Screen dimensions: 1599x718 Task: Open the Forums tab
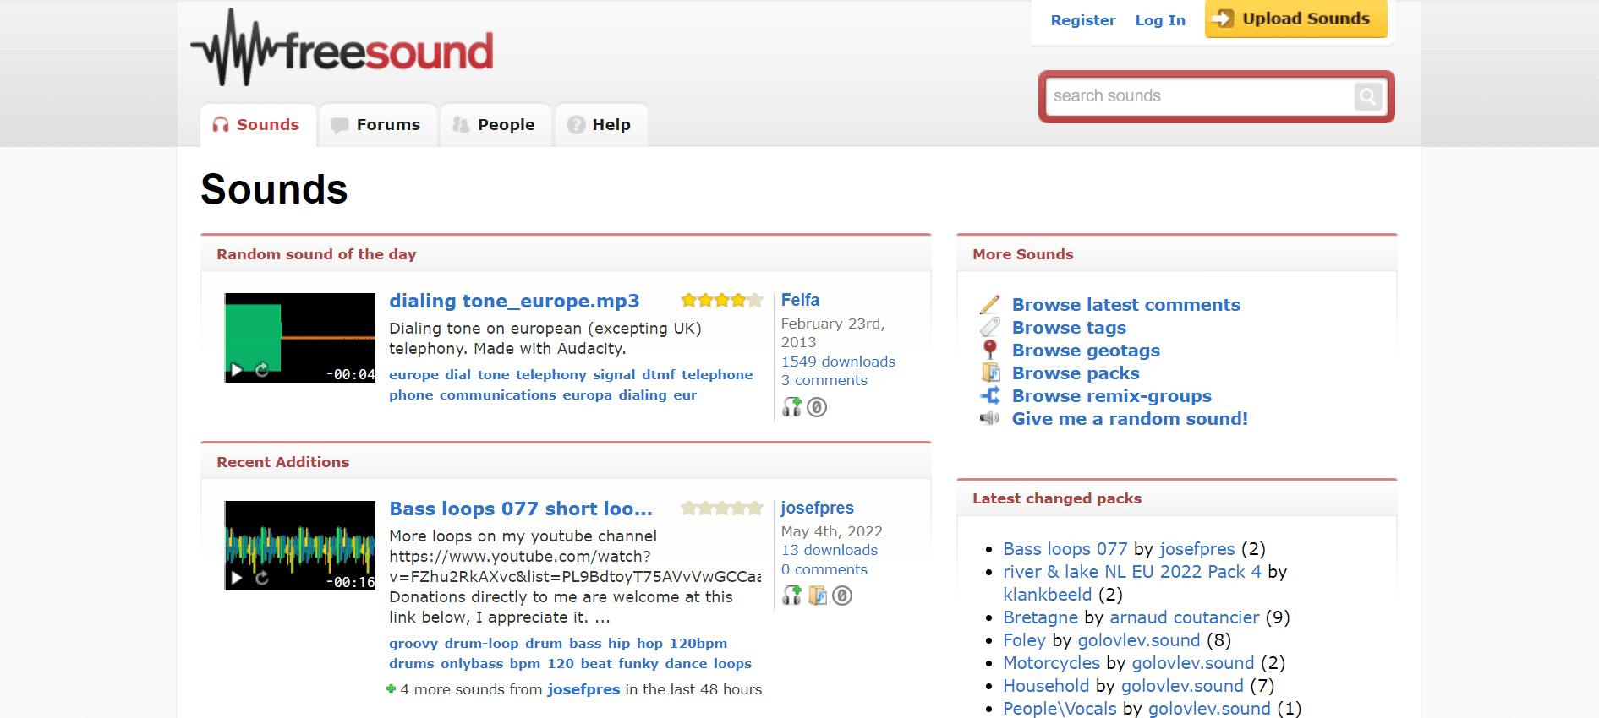pos(377,125)
